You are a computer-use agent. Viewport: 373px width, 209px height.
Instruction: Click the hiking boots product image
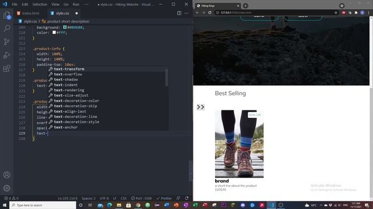pyautogui.click(x=240, y=143)
